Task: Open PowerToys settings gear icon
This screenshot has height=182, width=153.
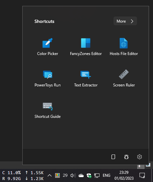Action: pos(140,157)
